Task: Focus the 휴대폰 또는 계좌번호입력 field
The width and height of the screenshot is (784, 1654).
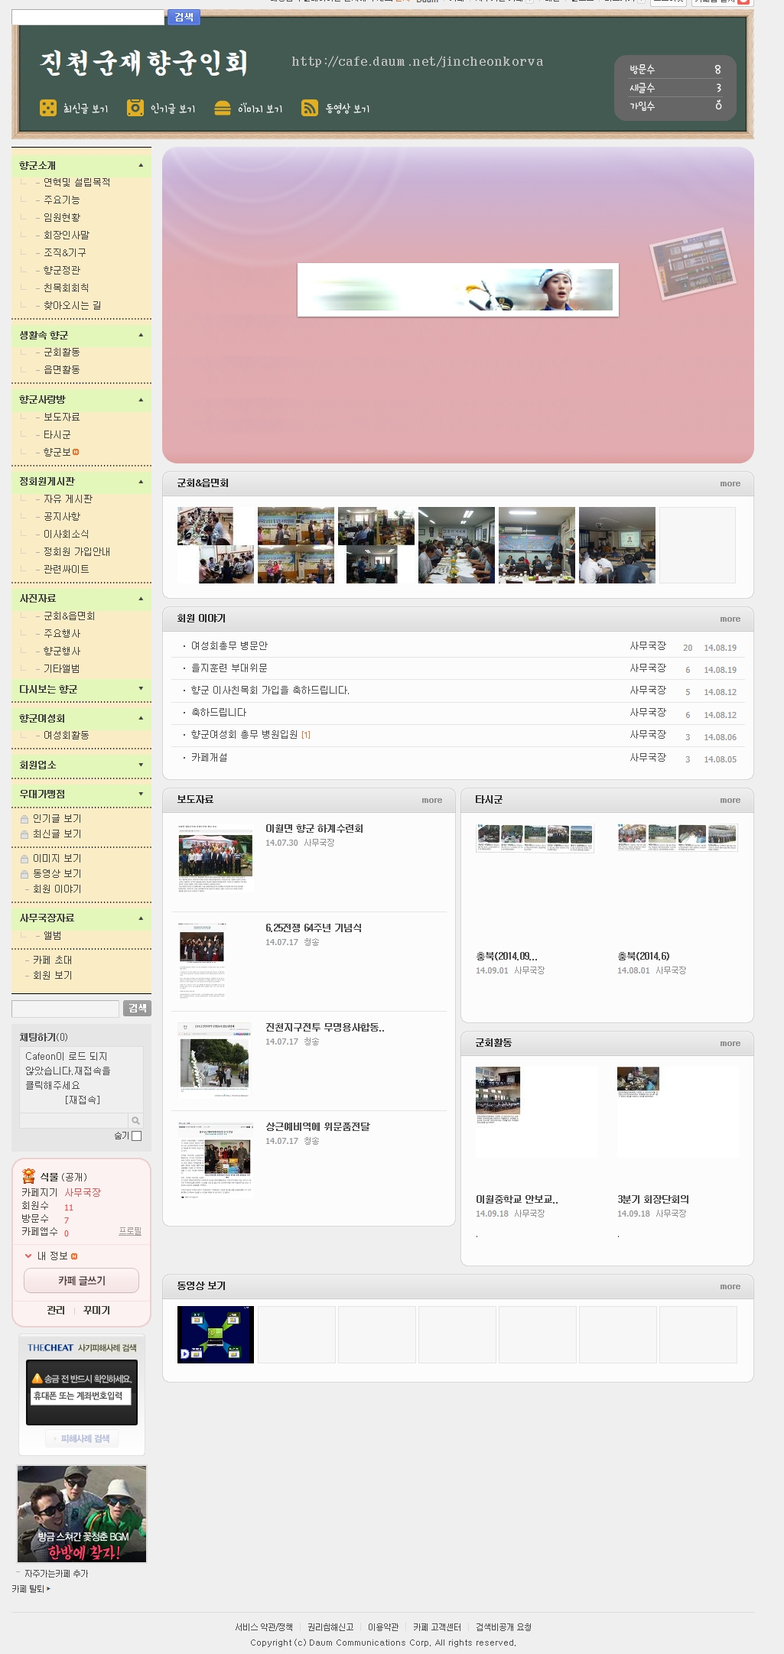Action: click(x=80, y=1396)
